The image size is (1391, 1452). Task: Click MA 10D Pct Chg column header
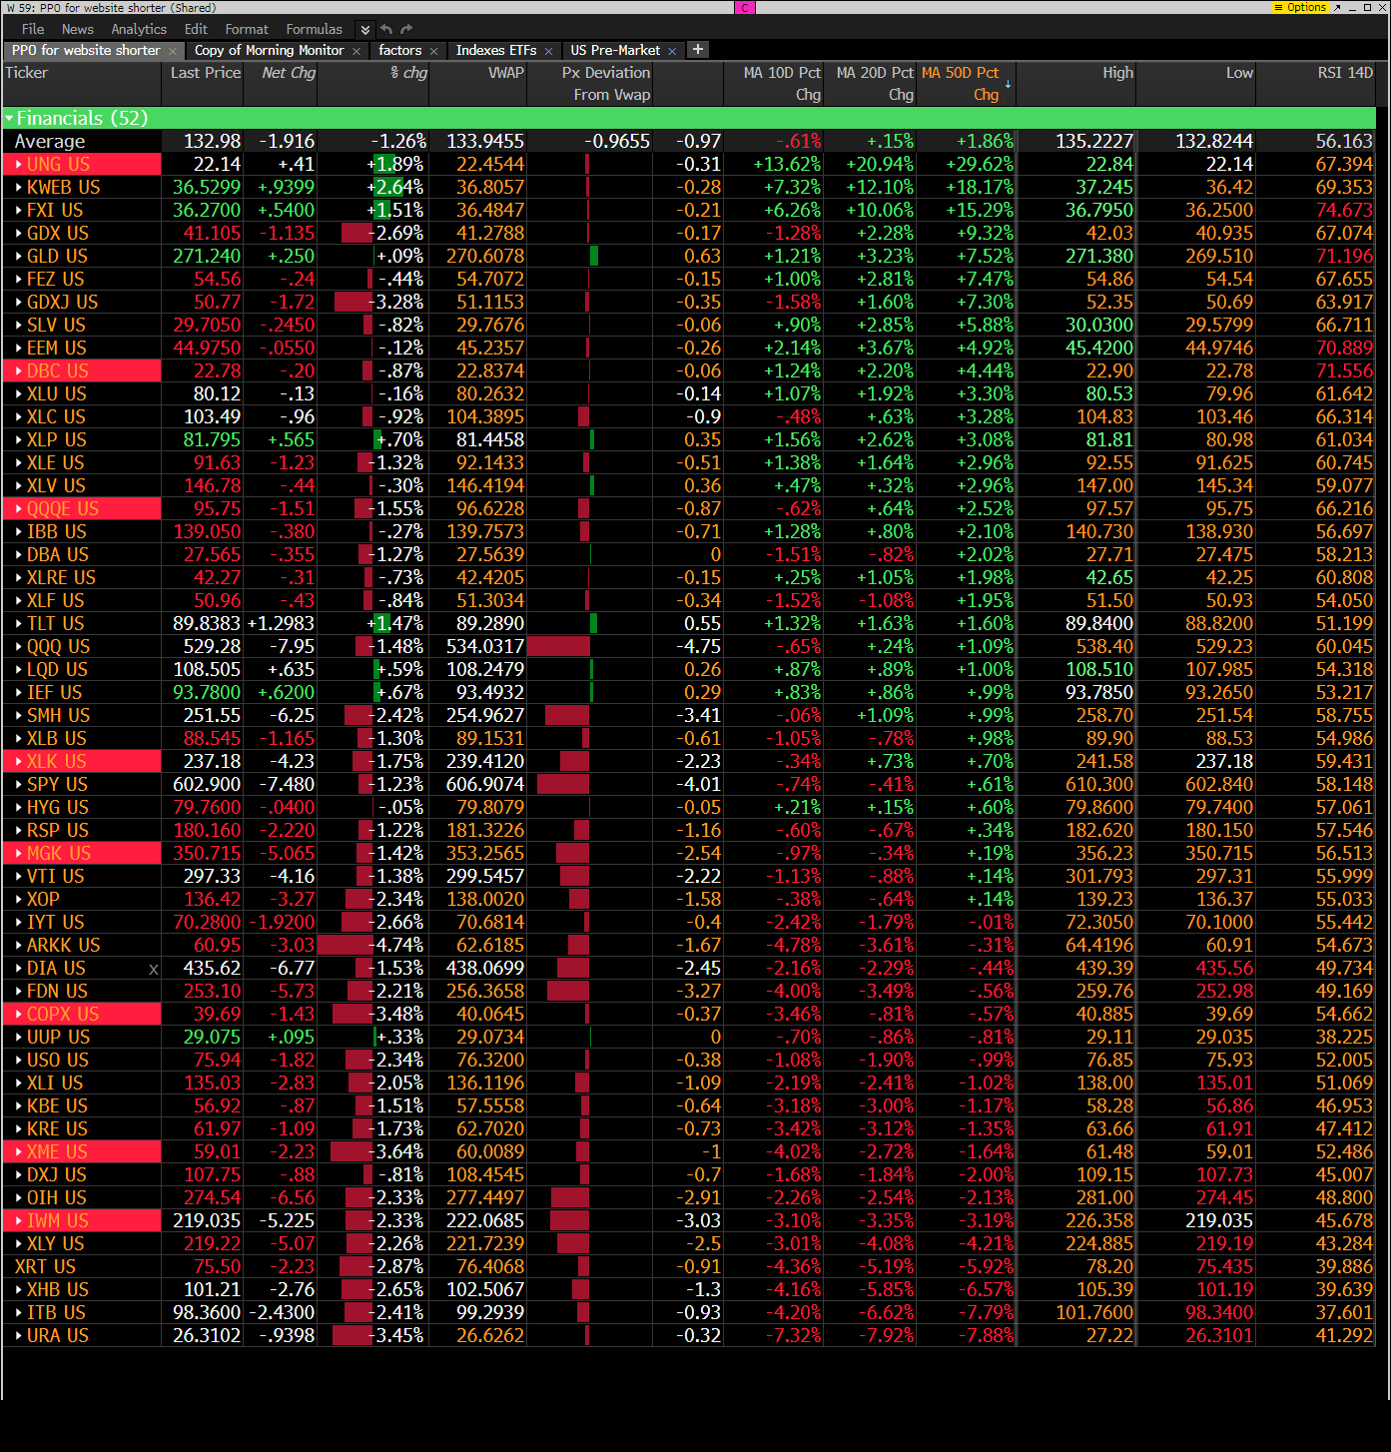[x=774, y=84]
